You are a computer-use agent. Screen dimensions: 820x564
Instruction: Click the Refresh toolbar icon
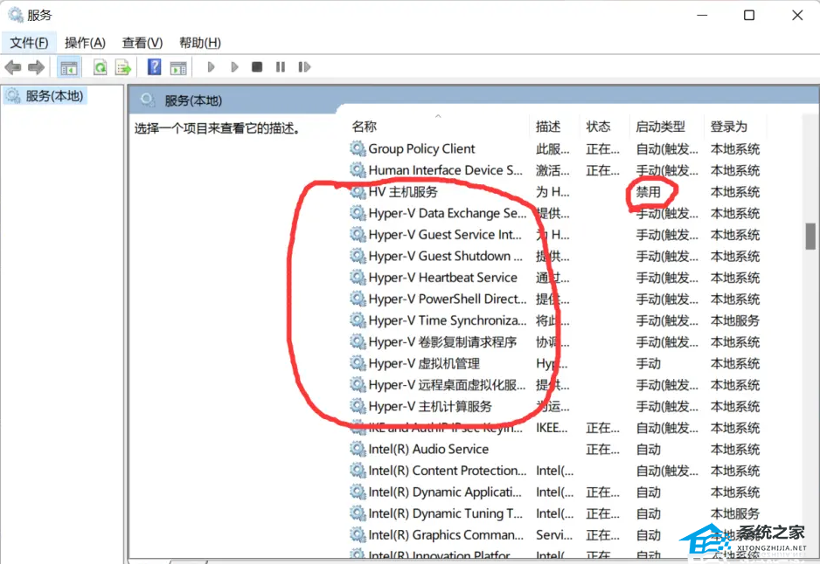pos(100,67)
